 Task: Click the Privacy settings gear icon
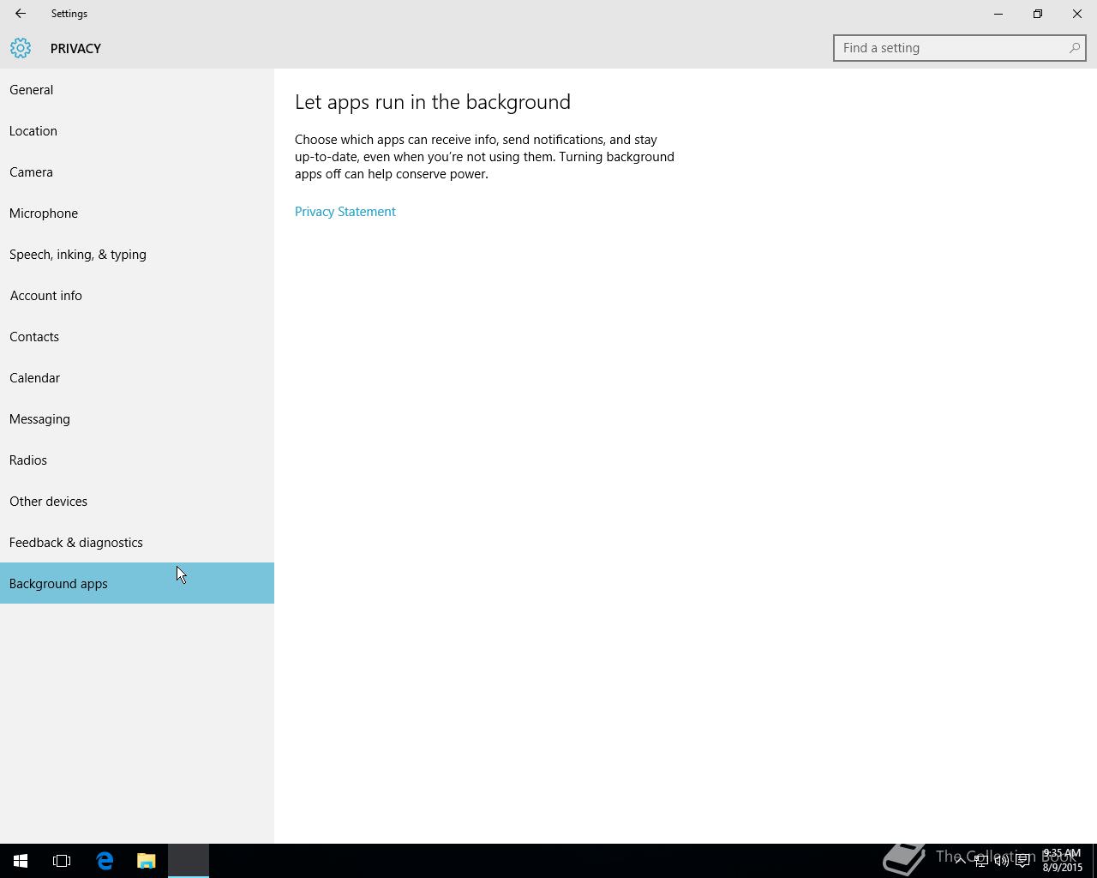pyautogui.click(x=21, y=48)
